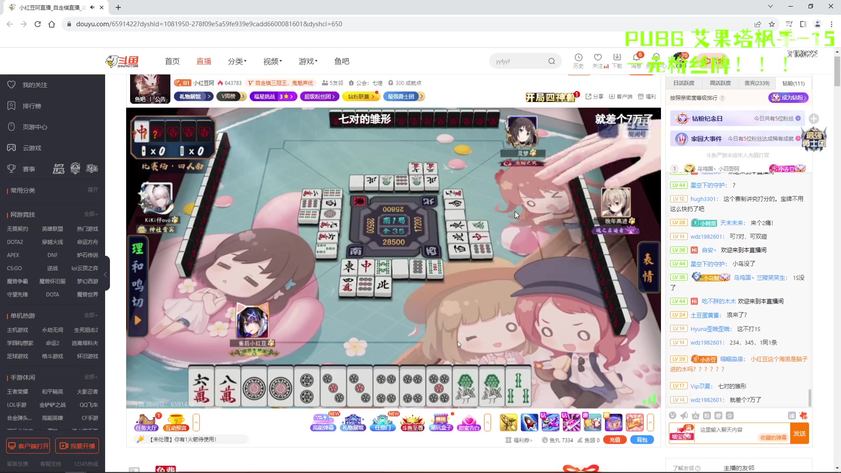Toggle the red splash effects icon in chat
Screen dimensions: 841x473
coord(803,416)
